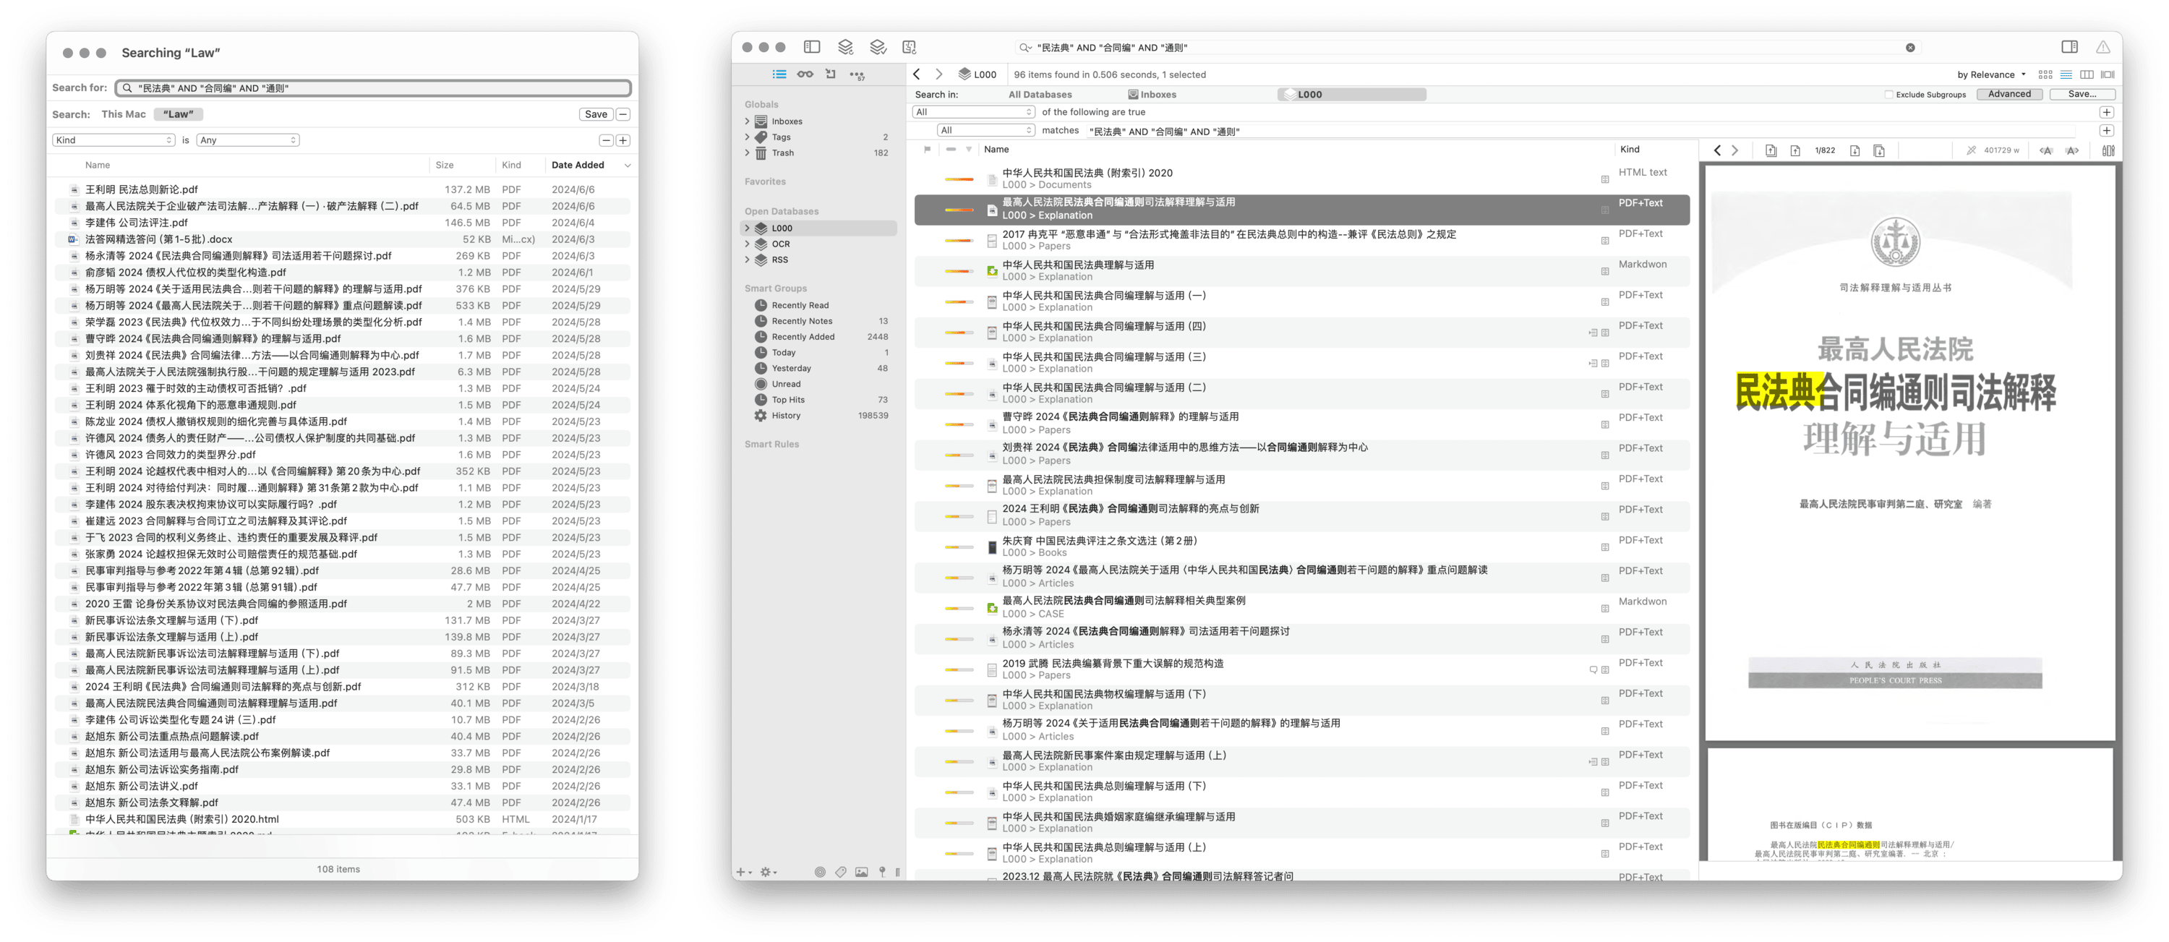Click the Finder sync toolbar icon
Screen dimensions: 2169x942
pyautogui.click(x=910, y=47)
